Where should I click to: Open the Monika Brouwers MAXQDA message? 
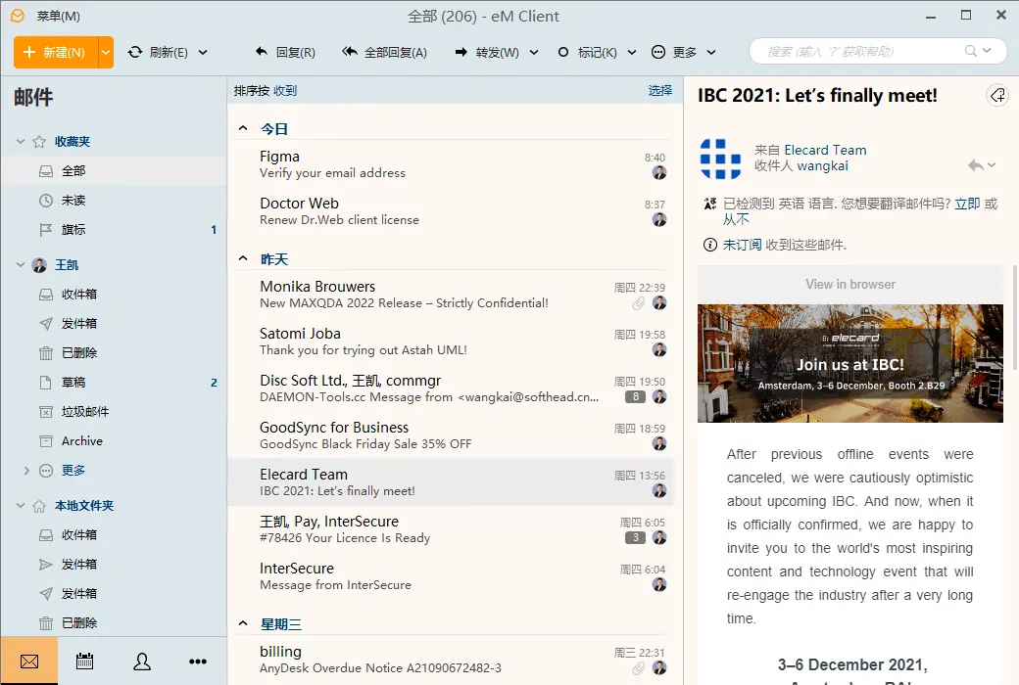[x=451, y=295]
